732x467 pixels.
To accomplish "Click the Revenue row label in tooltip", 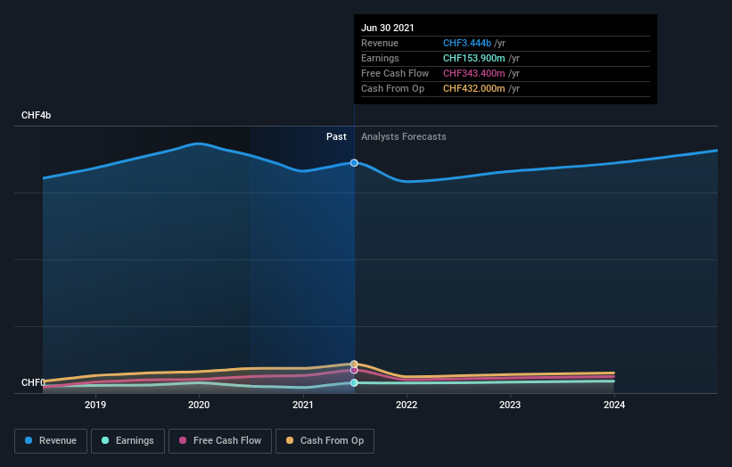I will pyautogui.click(x=380, y=43).
